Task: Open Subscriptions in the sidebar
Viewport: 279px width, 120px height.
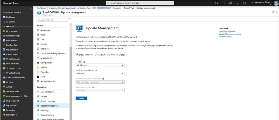Action: [x=10, y=115]
